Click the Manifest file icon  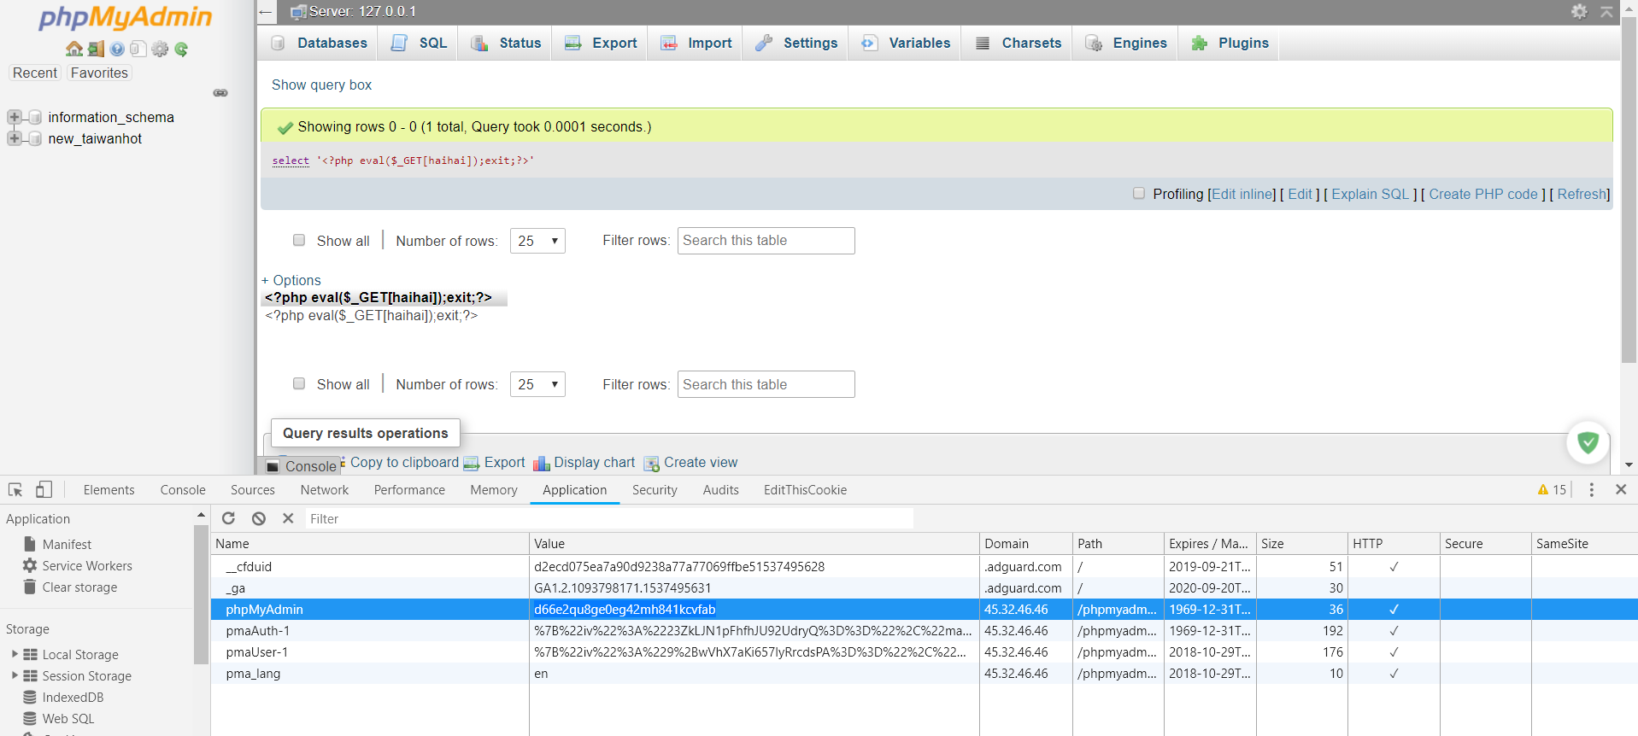pyautogui.click(x=30, y=544)
